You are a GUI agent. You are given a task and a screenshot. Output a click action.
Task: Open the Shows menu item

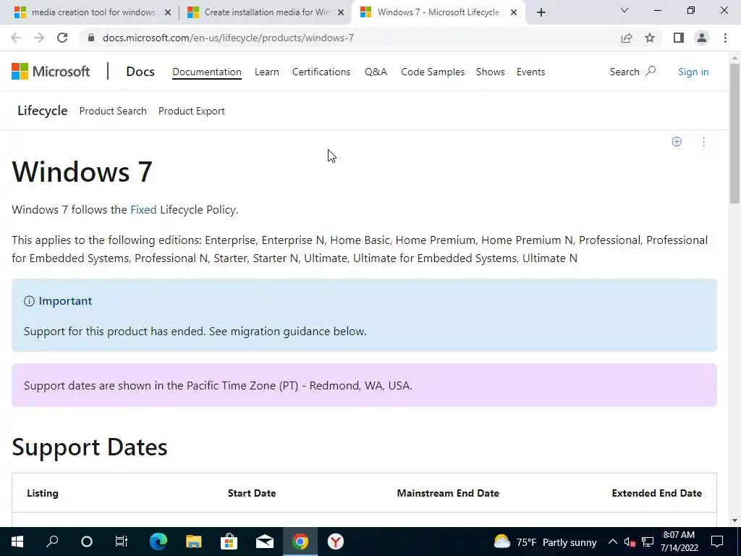coord(490,72)
